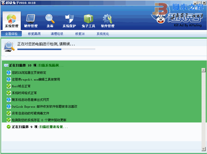Click scroll up arrow of results list
207x154 pixels.
pyautogui.click(x=204, y=70)
